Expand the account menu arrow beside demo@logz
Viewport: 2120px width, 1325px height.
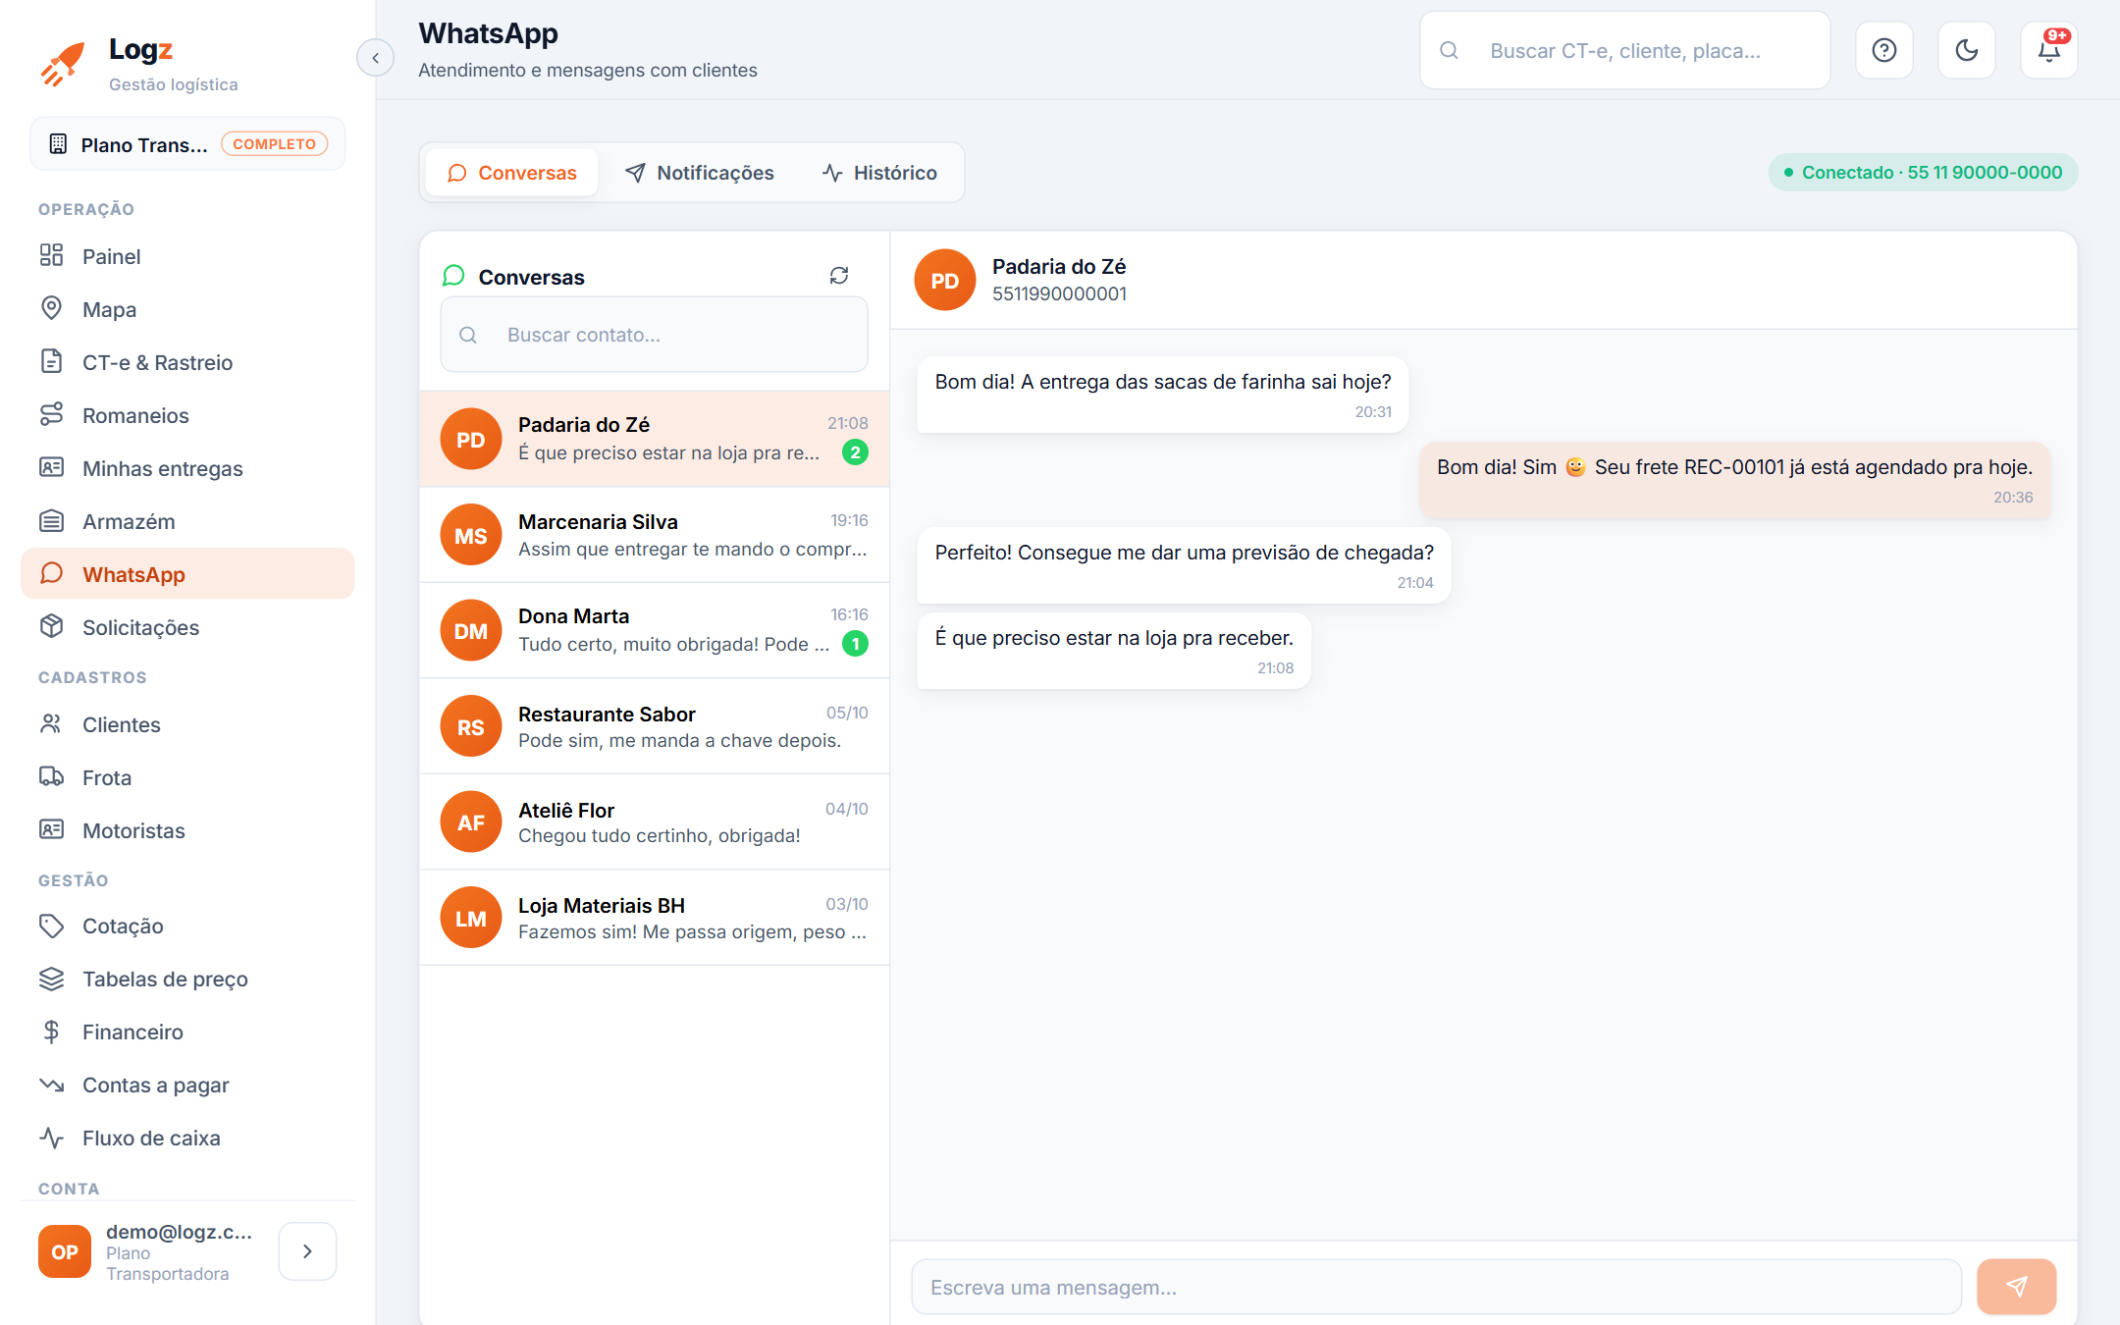[307, 1251]
